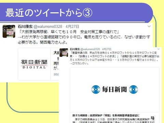
Task: Open second tweet's chevron dropdown menu
Action: click(159, 49)
